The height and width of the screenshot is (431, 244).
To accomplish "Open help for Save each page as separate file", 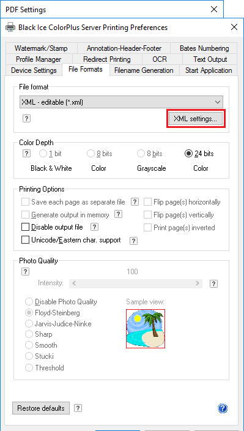I will tap(135, 202).
